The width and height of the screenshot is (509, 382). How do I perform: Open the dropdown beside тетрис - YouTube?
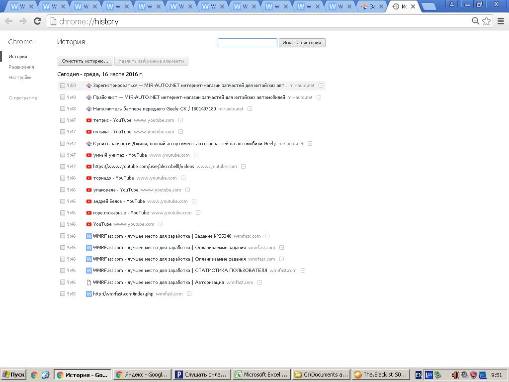(181, 120)
